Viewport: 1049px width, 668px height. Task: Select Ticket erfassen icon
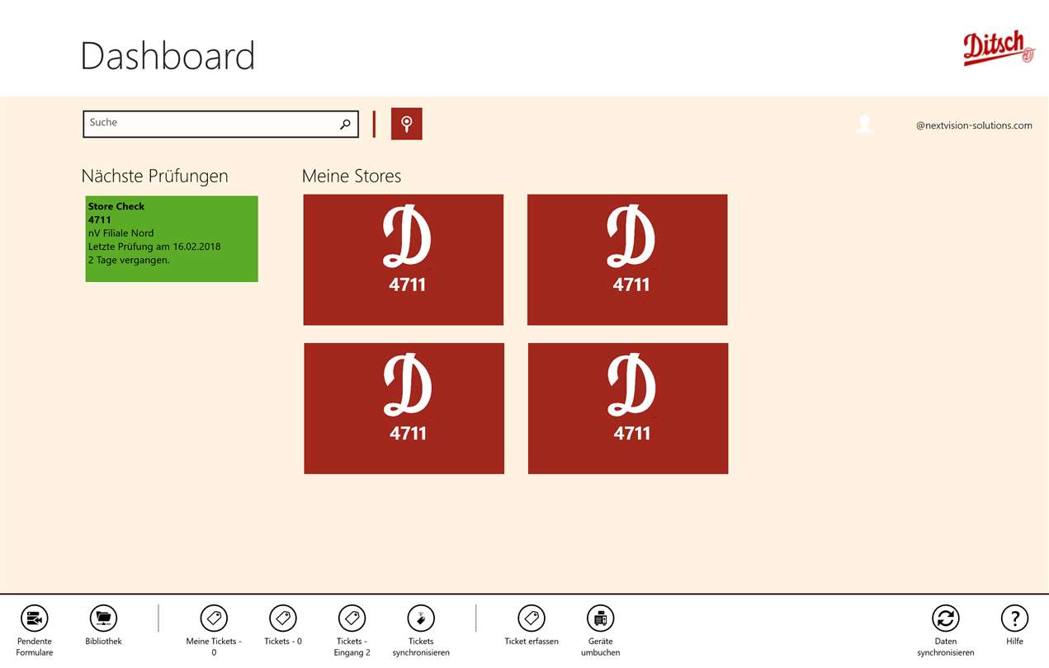pyautogui.click(x=532, y=618)
